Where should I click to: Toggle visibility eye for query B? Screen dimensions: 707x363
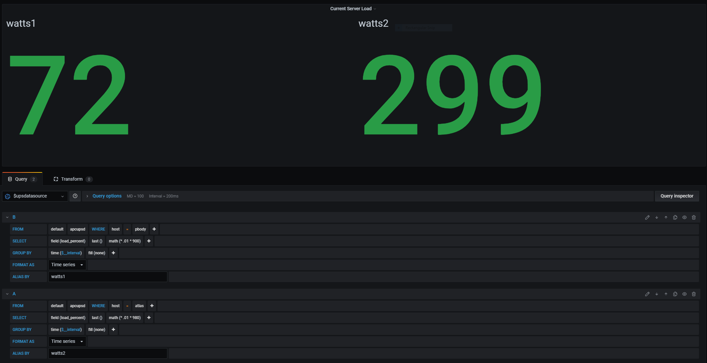[685, 217]
